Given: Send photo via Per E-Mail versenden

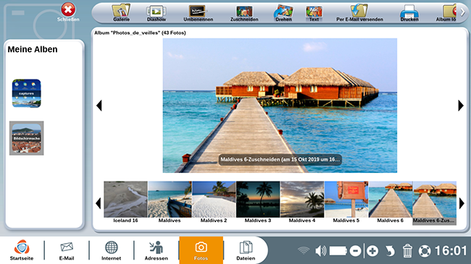Looking at the screenshot, I should [x=359, y=12].
